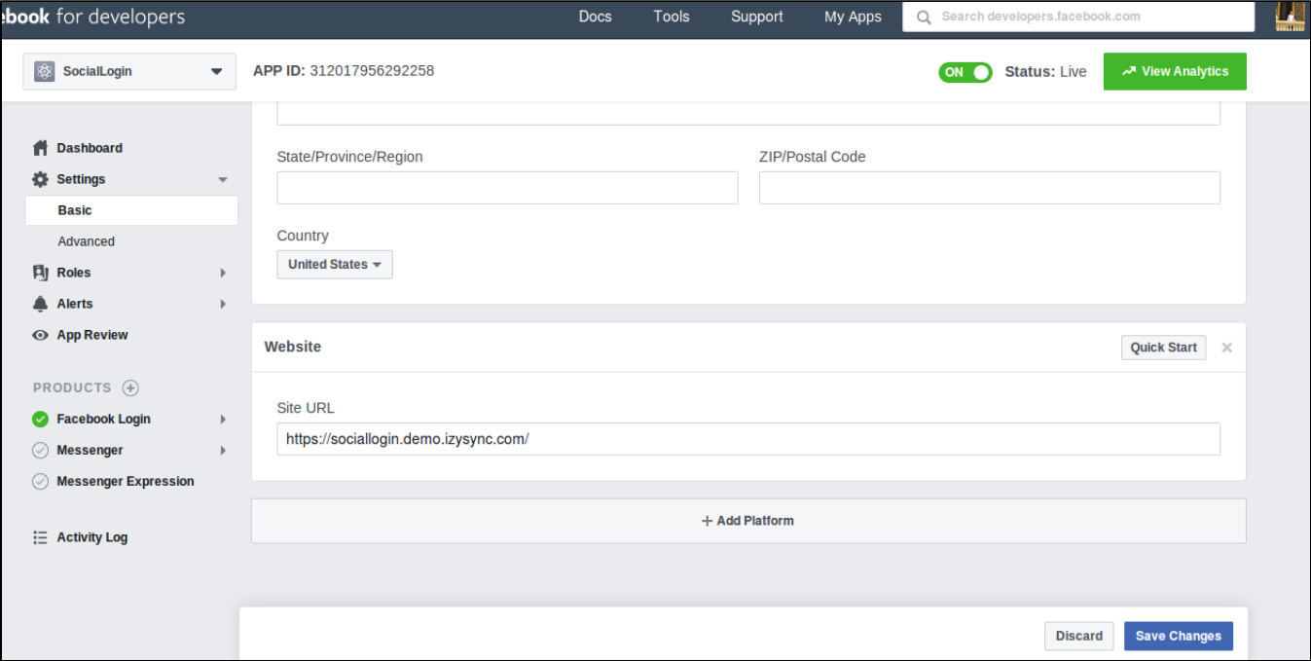This screenshot has height=661, width=1311.
Task: Focus the ZIP/Postal Code field
Action: pos(990,188)
